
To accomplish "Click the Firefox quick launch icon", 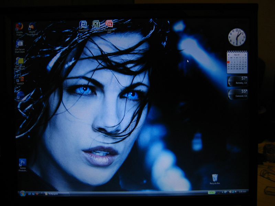I will click(37, 194).
